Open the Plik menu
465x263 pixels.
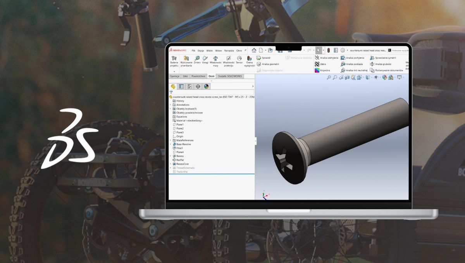[x=193, y=50]
